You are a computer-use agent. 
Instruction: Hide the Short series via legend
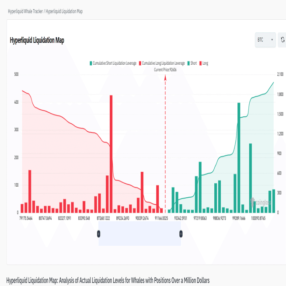coord(192,63)
